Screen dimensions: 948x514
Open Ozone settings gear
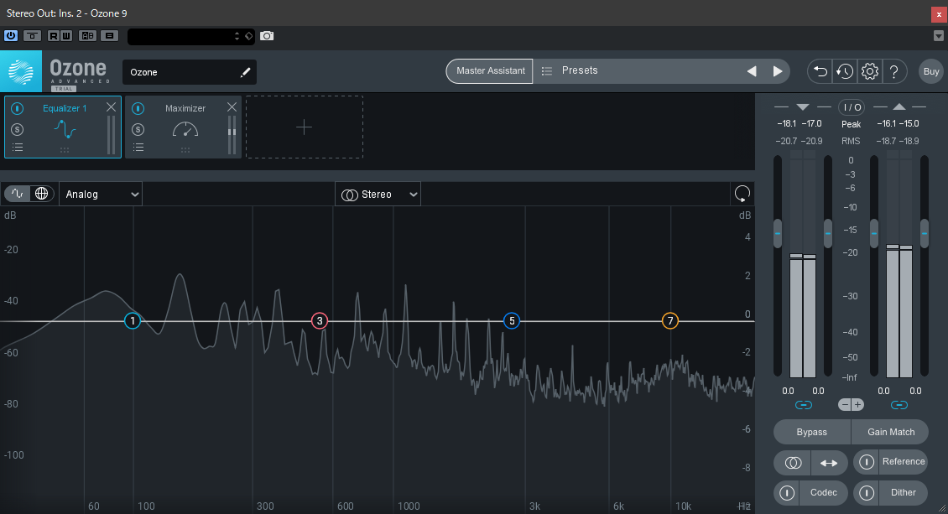870,71
